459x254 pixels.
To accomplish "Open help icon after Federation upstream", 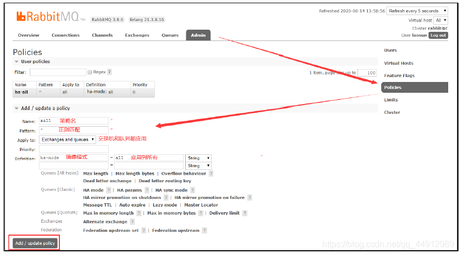I will (x=205, y=230).
